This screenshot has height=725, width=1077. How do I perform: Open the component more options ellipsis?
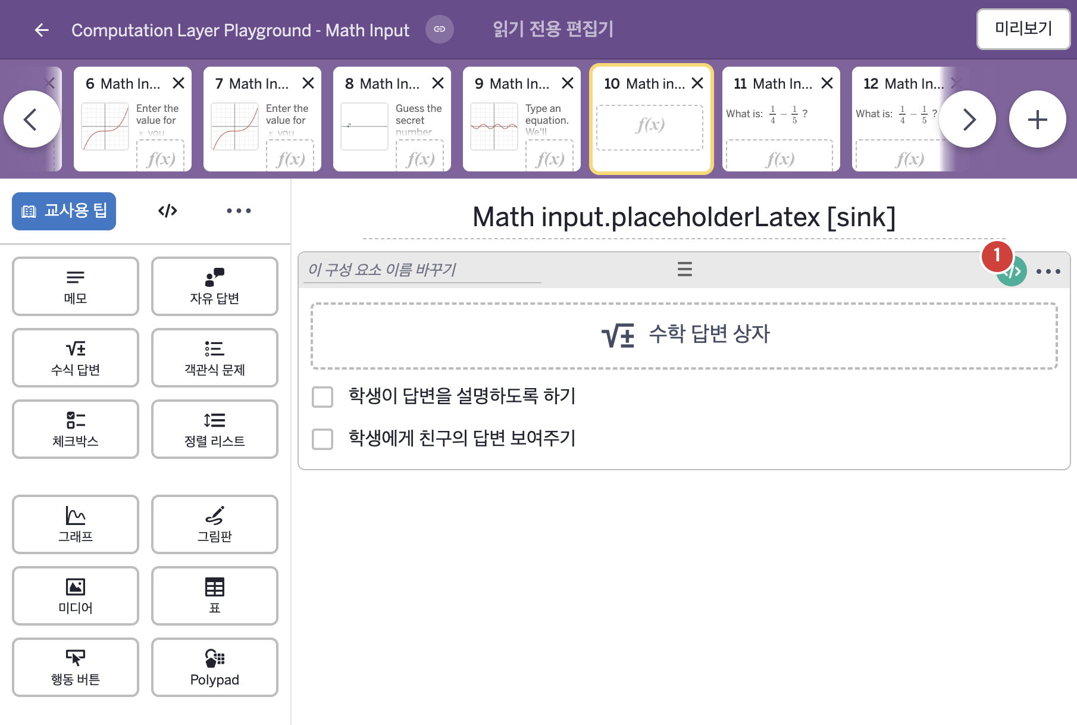pyautogui.click(x=1048, y=271)
